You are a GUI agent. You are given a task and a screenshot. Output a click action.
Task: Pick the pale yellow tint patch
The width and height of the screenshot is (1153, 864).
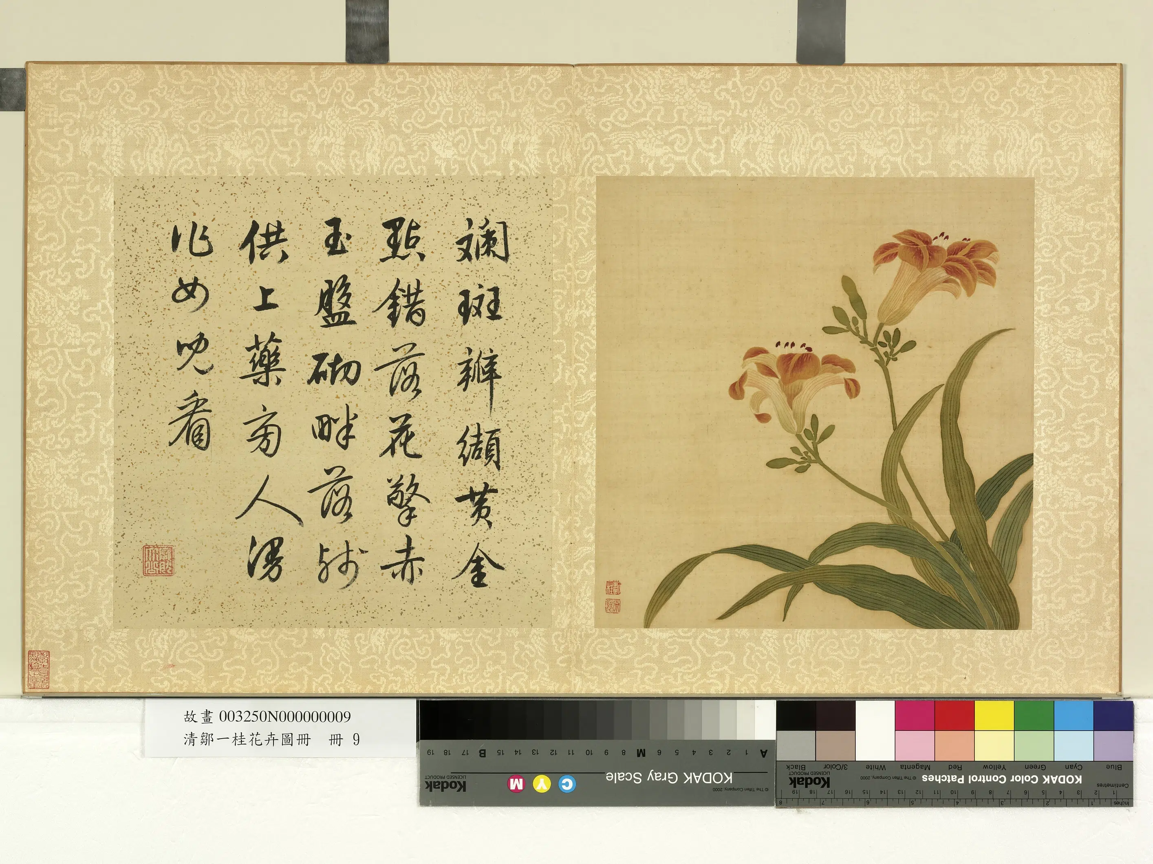[994, 745]
